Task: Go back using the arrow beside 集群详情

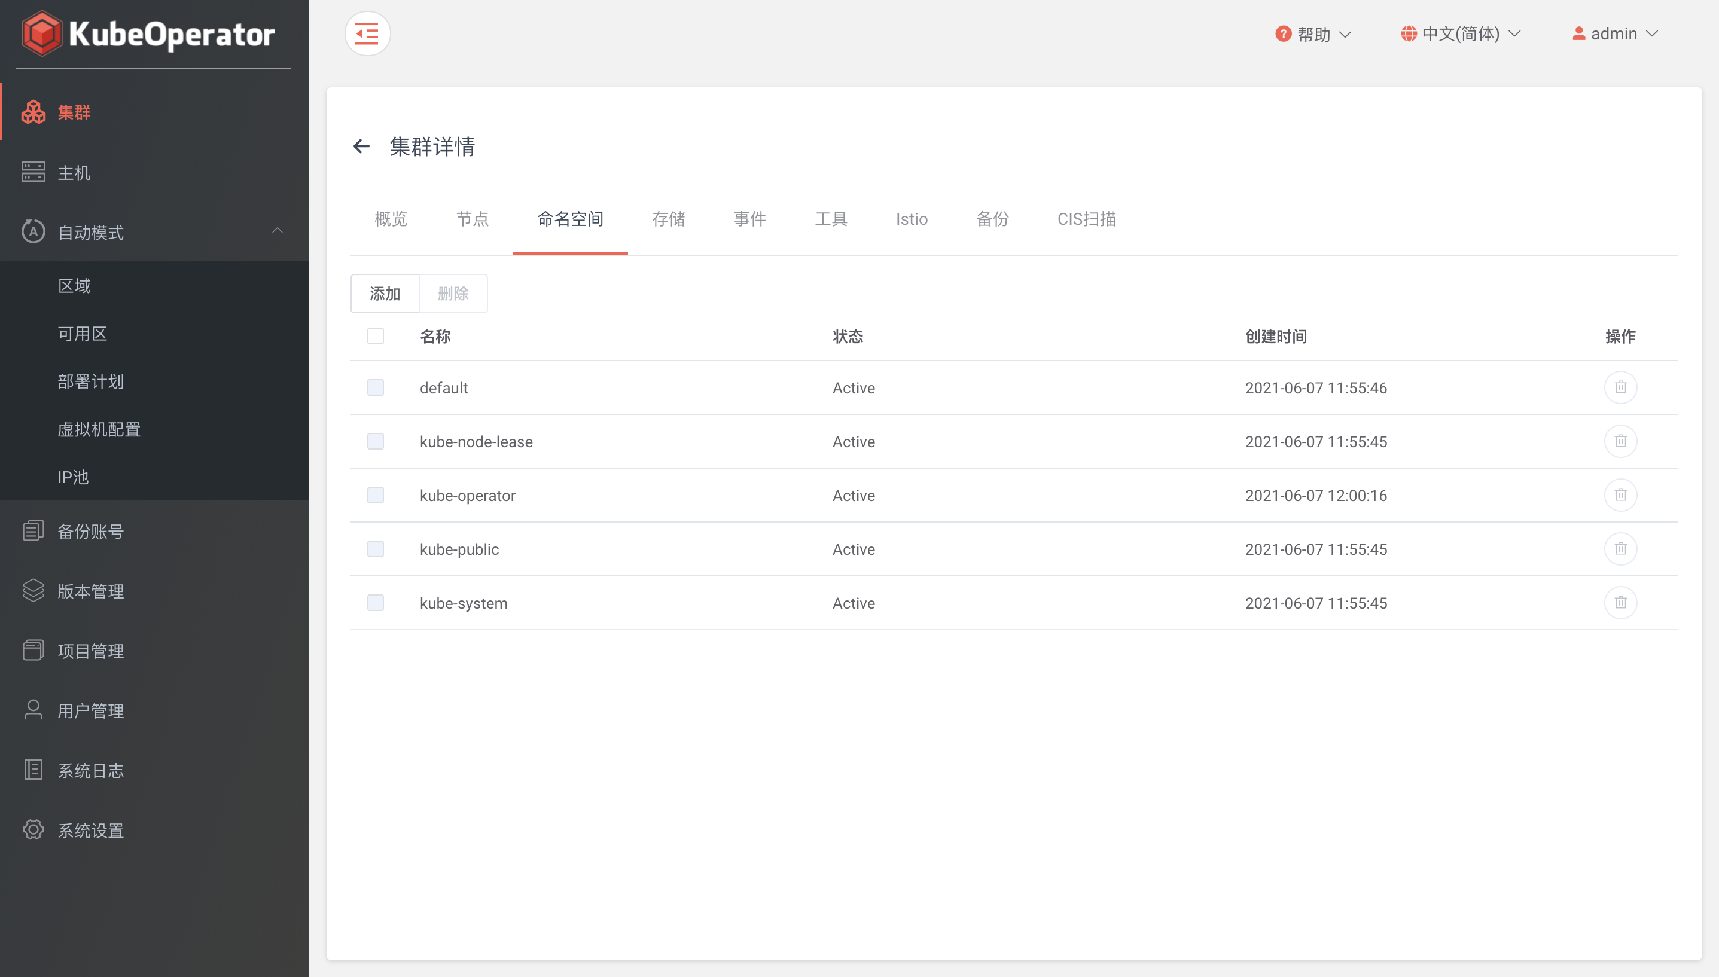Action: 362,146
